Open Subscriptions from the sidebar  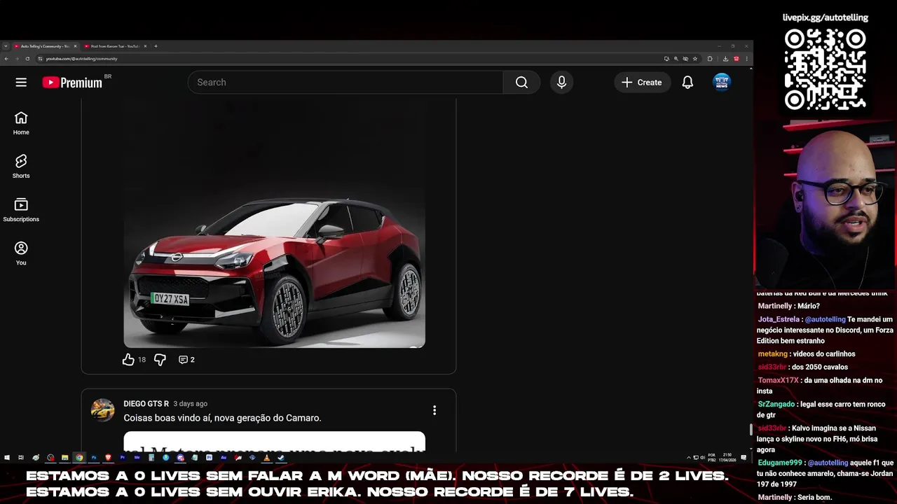click(x=21, y=210)
